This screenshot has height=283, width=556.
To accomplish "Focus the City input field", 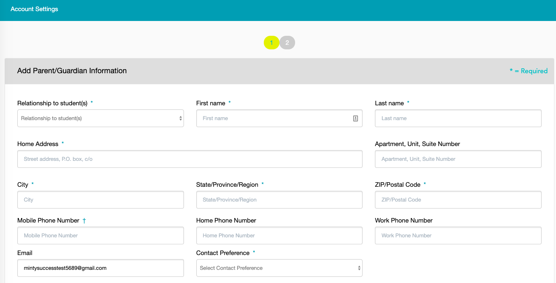I will click(100, 199).
